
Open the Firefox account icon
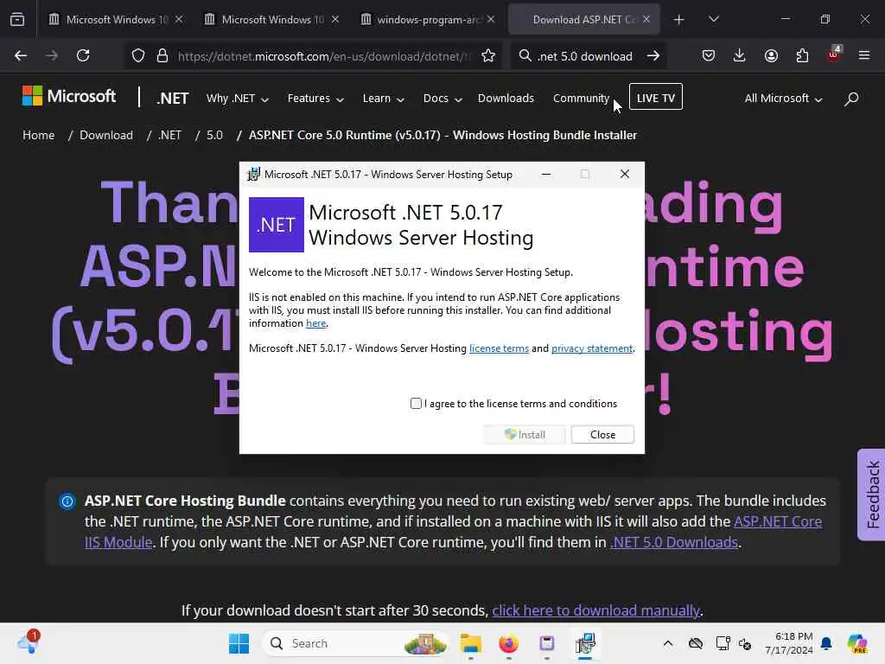pyautogui.click(x=771, y=56)
